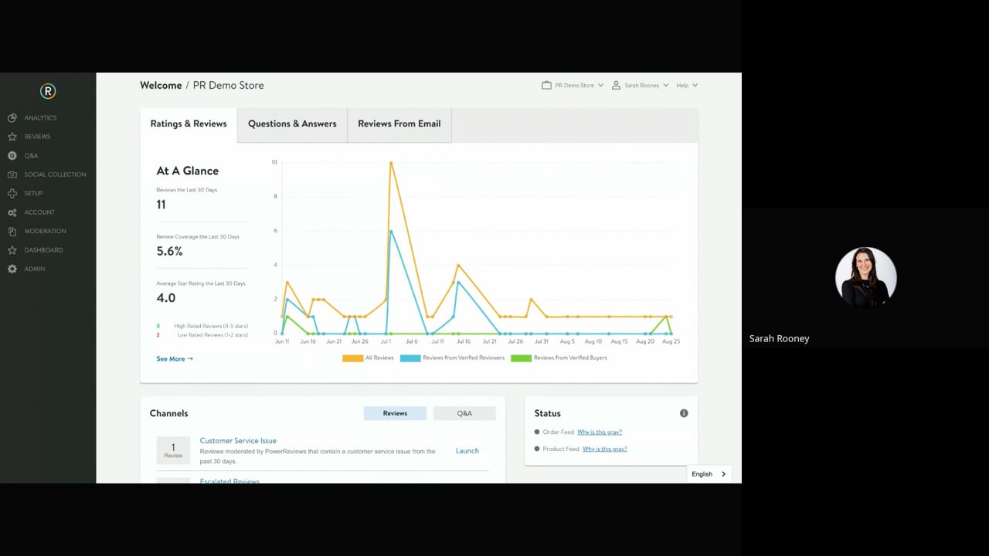Screen dimensions: 989x556
Task: Click the See More link
Action: [175, 359]
